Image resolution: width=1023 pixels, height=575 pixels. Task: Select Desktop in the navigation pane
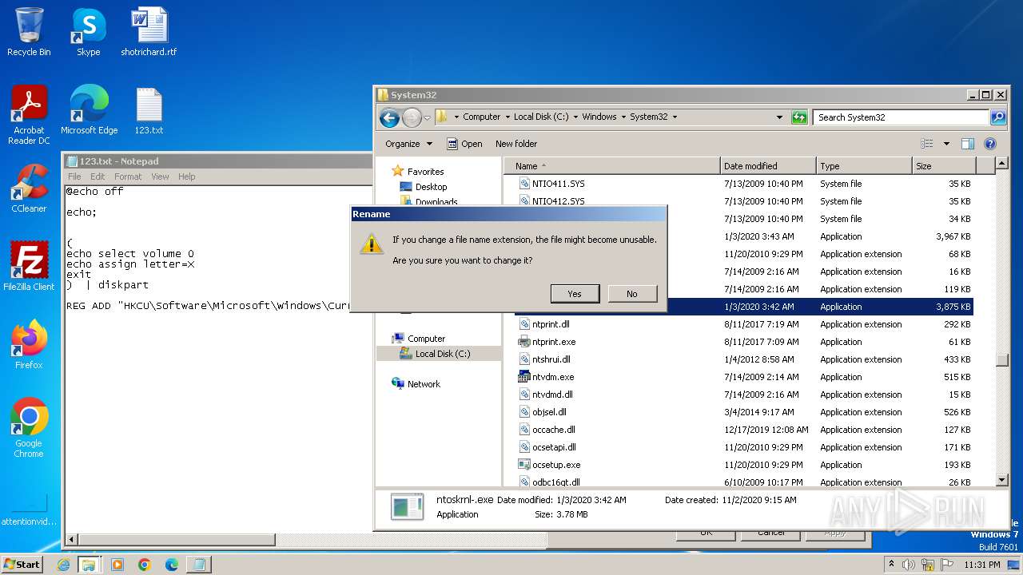(431, 187)
